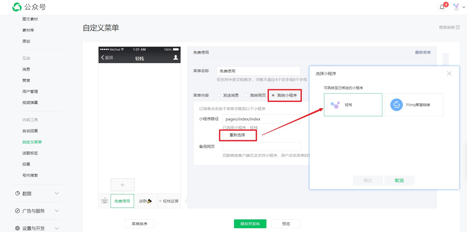Open 投票 in the sidebar

(x=26, y=164)
